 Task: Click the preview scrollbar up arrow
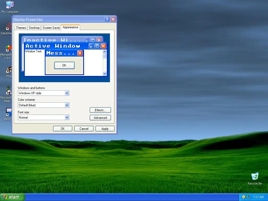[x=105, y=52]
